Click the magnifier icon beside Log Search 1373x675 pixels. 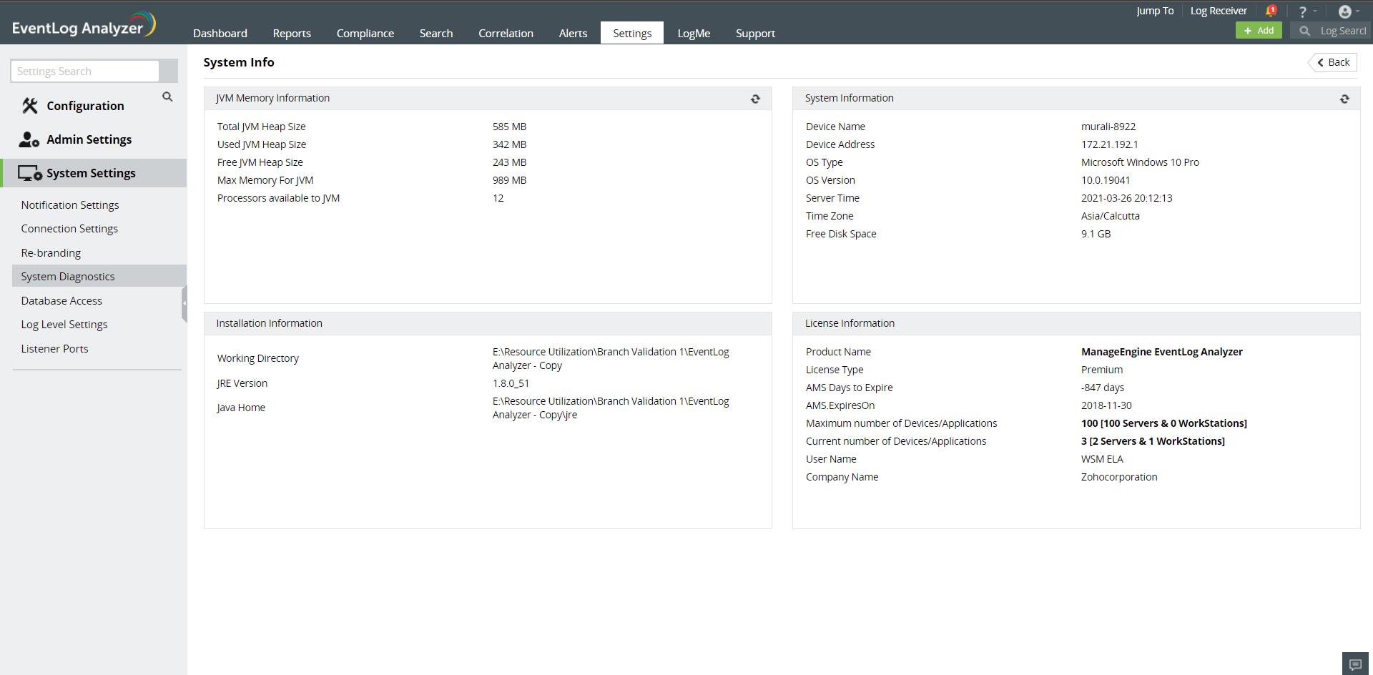1305,31
